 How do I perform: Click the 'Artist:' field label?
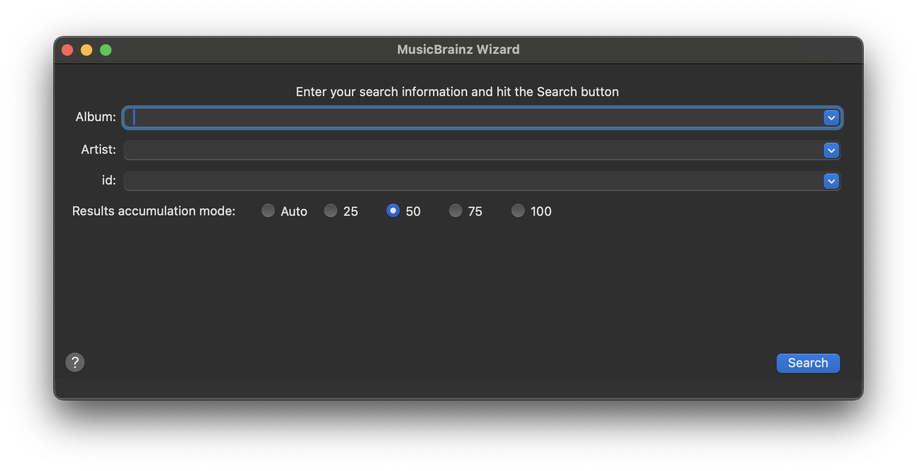[x=99, y=149]
